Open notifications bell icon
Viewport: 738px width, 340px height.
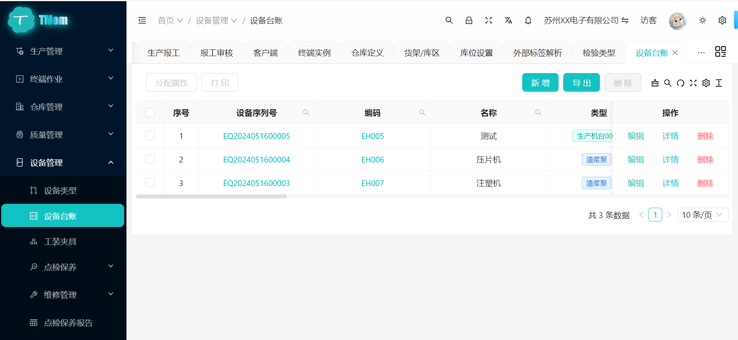point(528,21)
